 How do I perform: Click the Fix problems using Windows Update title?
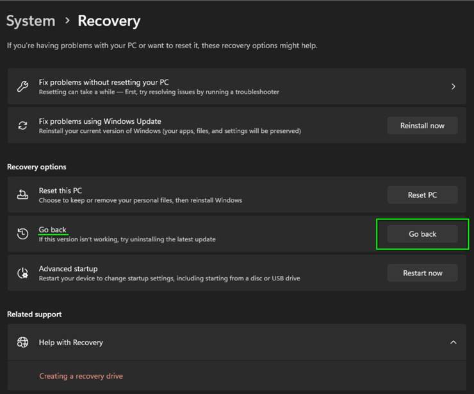[100, 121]
